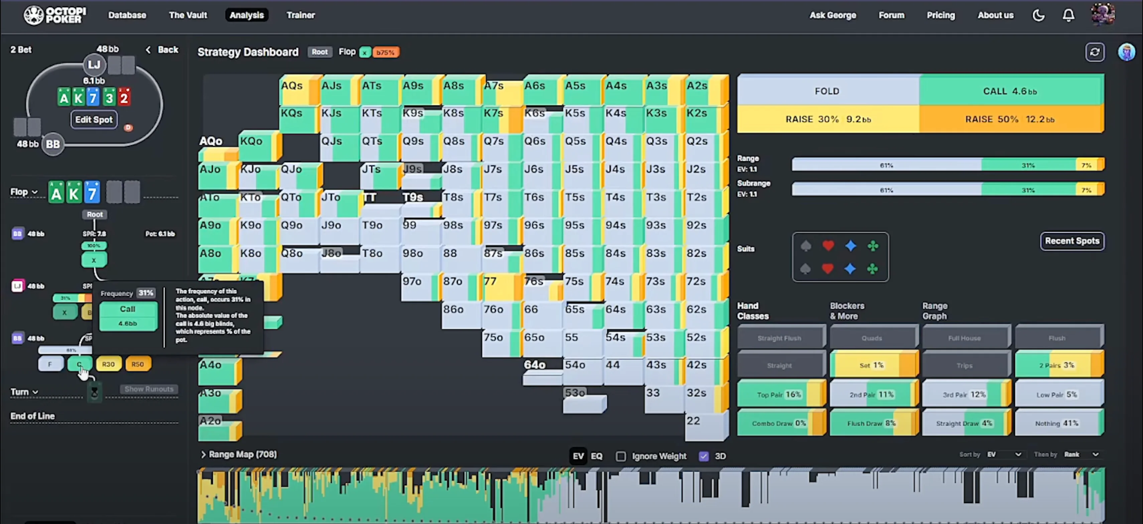Expand the Flop street dropdown
This screenshot has width=1143, height=524.
[24, 192]
